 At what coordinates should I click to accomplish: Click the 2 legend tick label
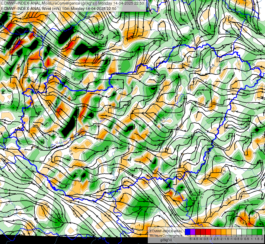pos(262,239)
